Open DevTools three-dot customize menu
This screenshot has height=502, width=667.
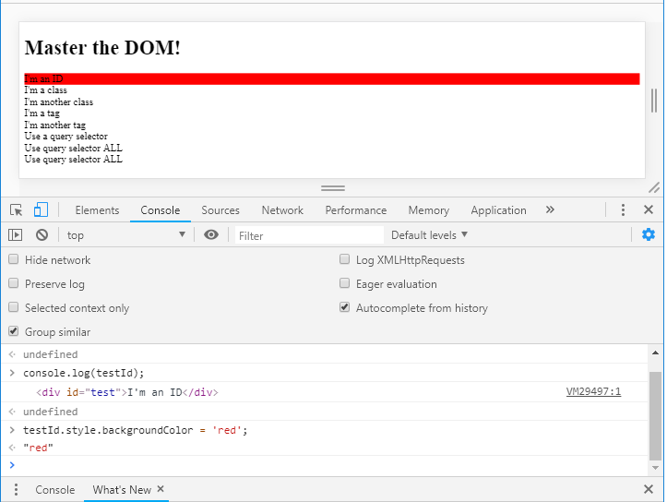pos(623,209)
